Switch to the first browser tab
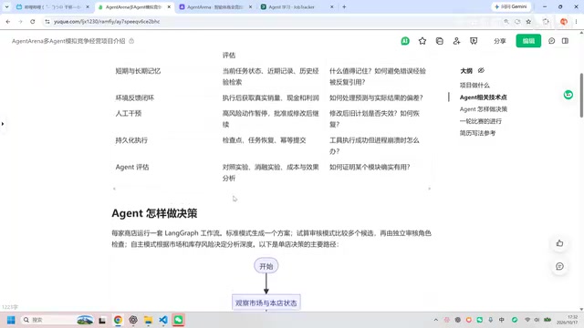The image size is (584, 328). tap(53, 6)
